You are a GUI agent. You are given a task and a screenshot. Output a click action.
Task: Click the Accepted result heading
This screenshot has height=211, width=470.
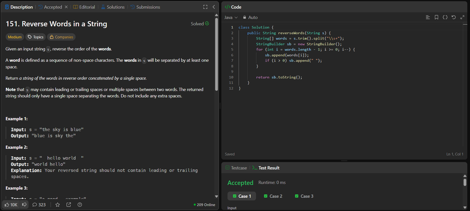point(240,182)
